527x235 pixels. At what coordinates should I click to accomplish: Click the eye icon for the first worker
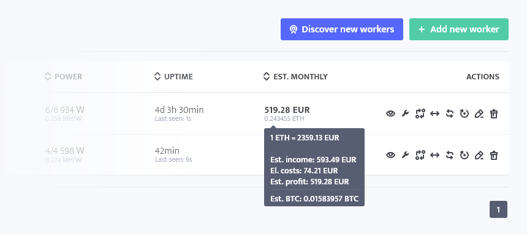(x=390, y=114)
